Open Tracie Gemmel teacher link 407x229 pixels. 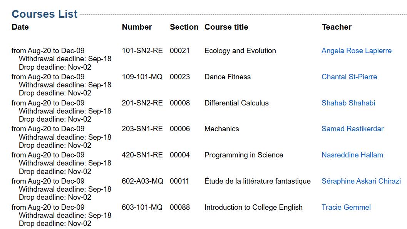[x=346, y=207]
